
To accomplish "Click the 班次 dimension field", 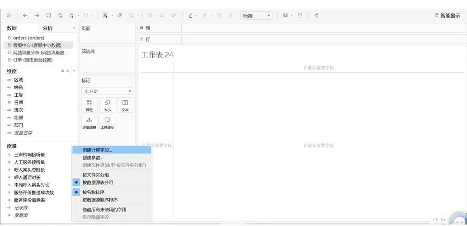I will [x=19, y=110].
